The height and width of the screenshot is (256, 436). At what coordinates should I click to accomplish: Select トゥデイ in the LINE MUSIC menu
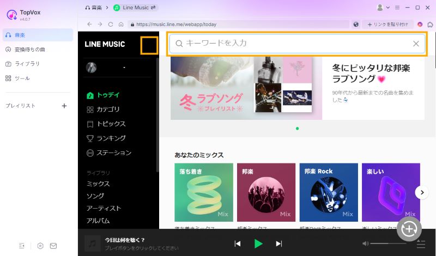pyautogui.click(x=103, y=95)
